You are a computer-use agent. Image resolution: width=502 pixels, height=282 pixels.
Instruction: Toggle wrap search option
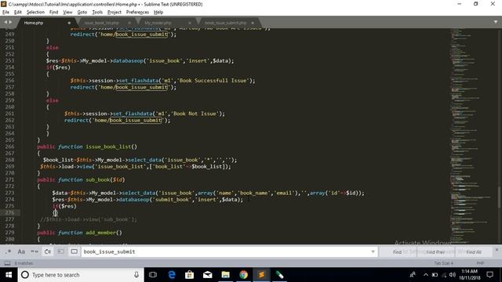tap(48, 252)
